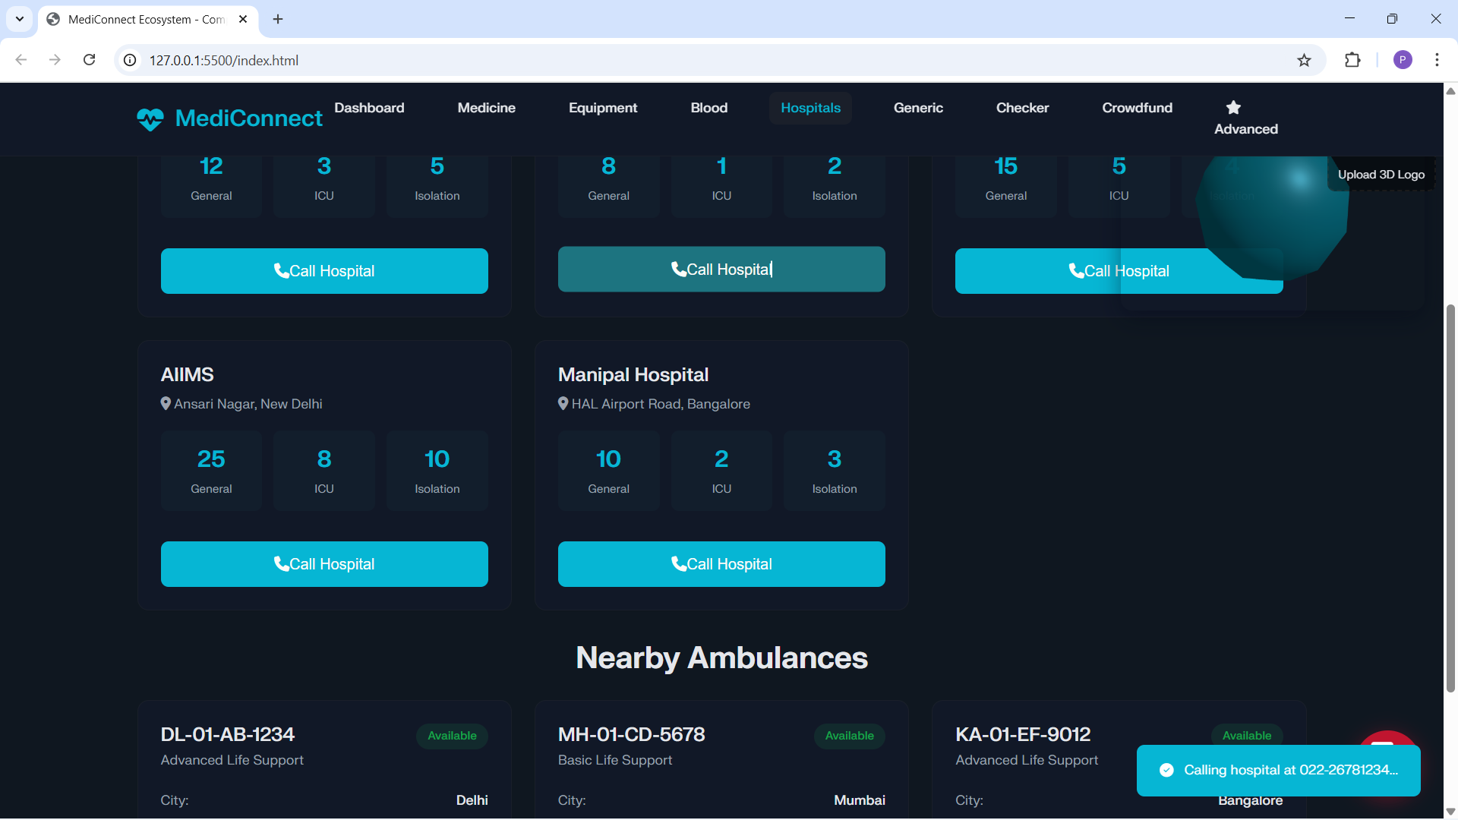Go to the Crowdfund section
The height and width of the screenshot is (820, 1458).
tap(1137, 108)
